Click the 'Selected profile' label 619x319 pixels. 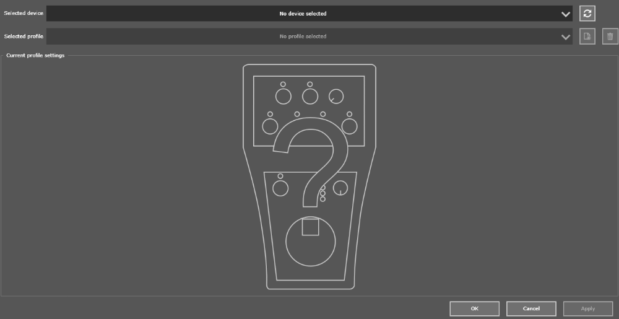tap(24, 37)
